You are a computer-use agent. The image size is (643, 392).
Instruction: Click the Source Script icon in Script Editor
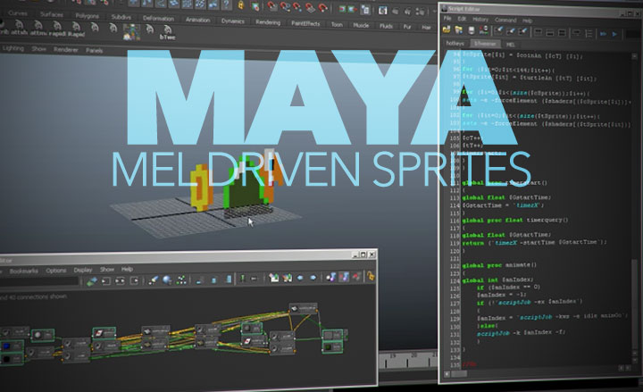tap(458, 30)
